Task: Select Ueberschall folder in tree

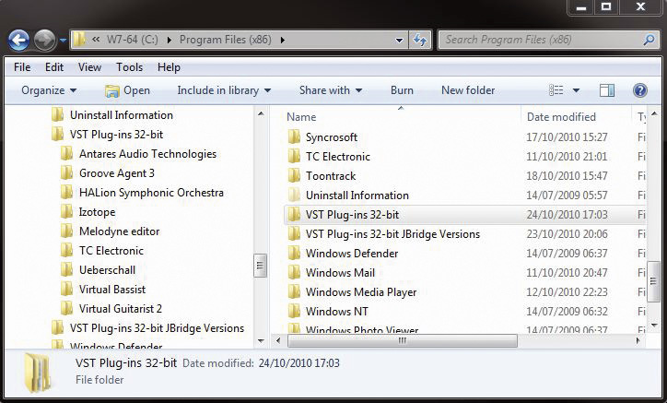Action: [x=107, y=270]
